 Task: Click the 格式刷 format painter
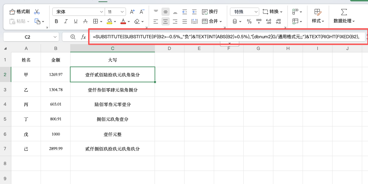click(x=20, y=12)
